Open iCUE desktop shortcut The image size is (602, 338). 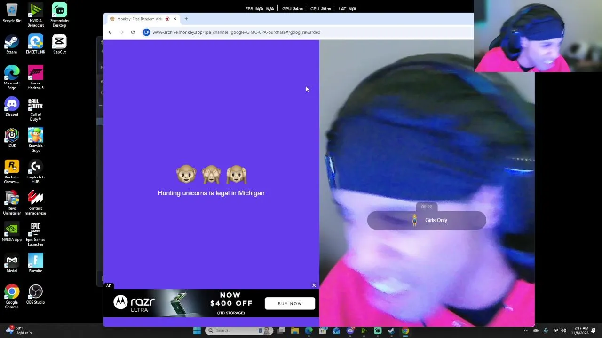click(12, 138)
